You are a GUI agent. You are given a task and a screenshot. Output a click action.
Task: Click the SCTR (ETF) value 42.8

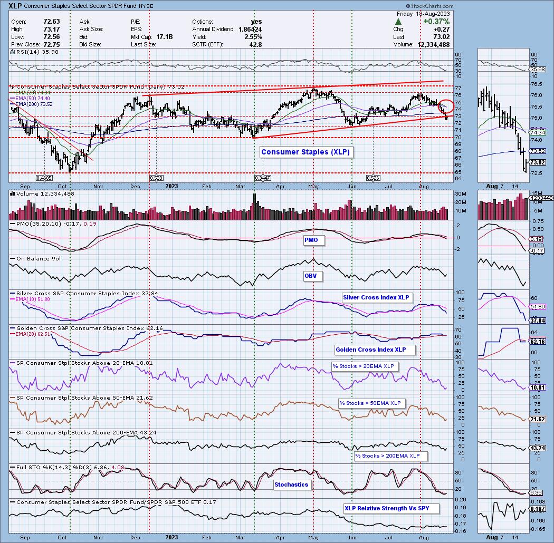pos(256,44)
